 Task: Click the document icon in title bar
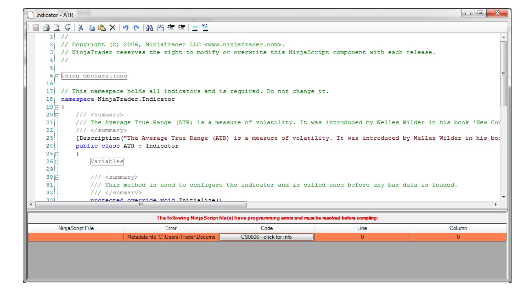[30, 15]
